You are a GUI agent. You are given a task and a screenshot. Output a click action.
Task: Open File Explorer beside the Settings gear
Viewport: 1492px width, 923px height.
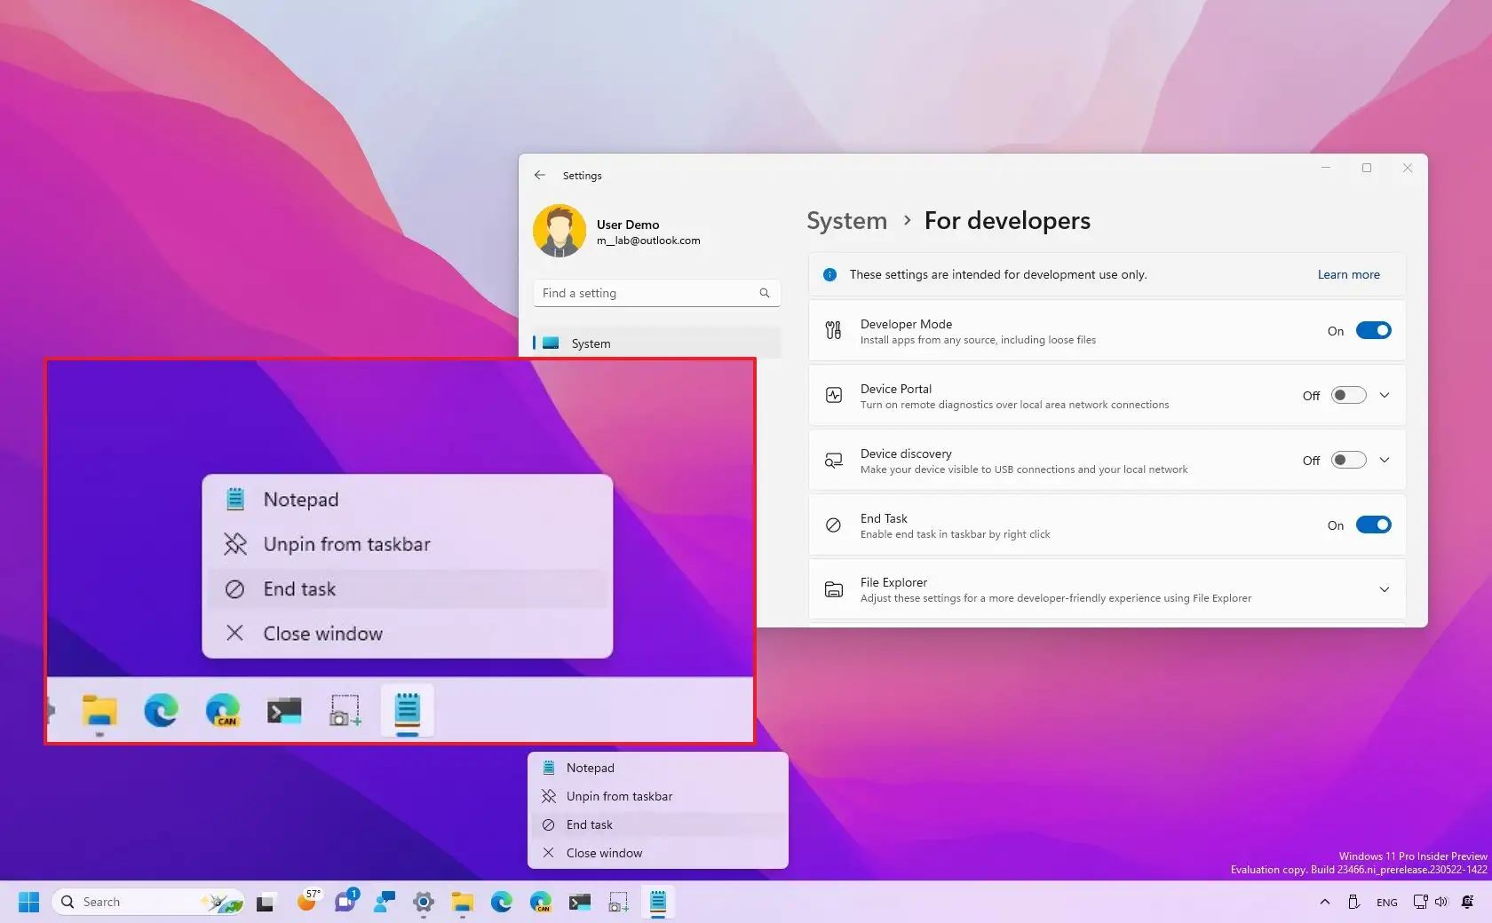coord(462,903)
